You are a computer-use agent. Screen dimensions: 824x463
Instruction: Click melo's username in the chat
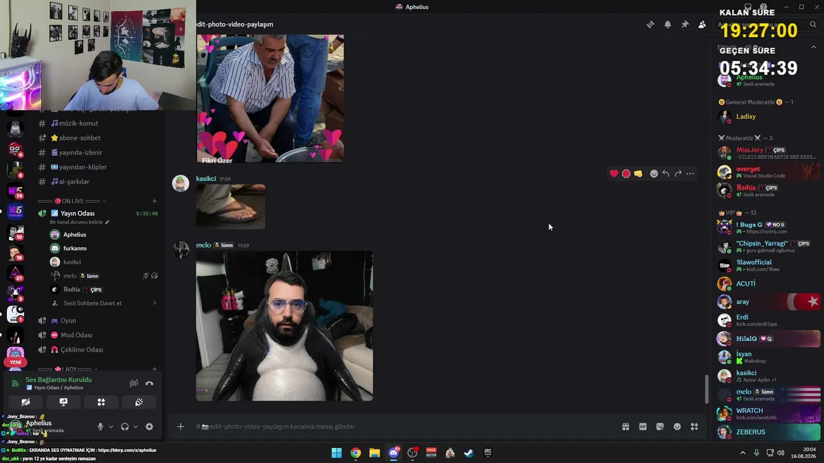[203, 245]
